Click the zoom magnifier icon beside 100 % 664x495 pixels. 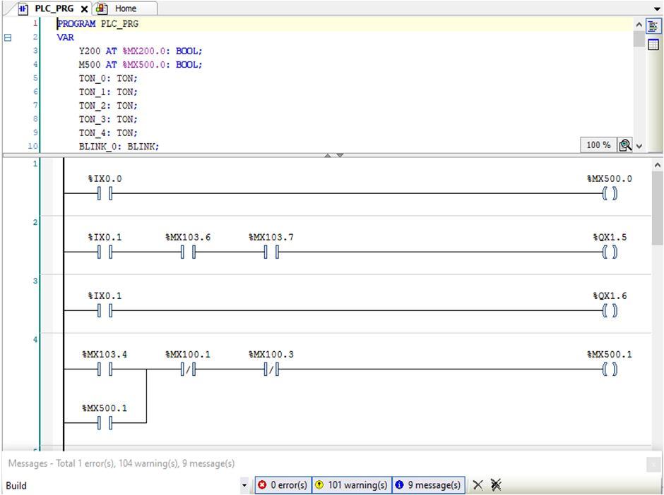click(x=625, y=145)
